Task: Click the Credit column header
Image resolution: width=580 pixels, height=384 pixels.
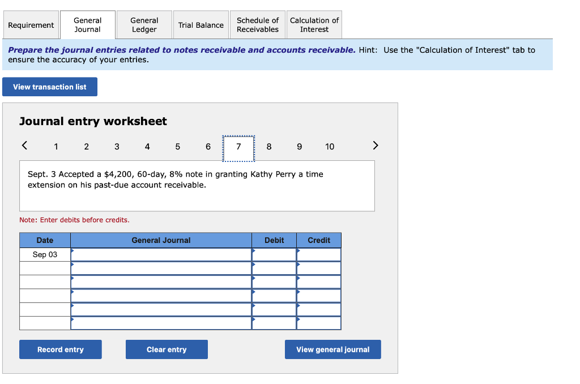Action: (x=319, y=240)
